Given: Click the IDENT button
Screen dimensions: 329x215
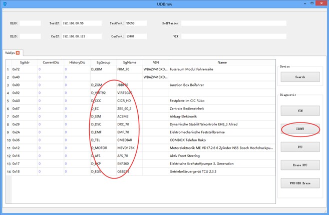Looking at the screenshot, I should [x=300, y=129].
